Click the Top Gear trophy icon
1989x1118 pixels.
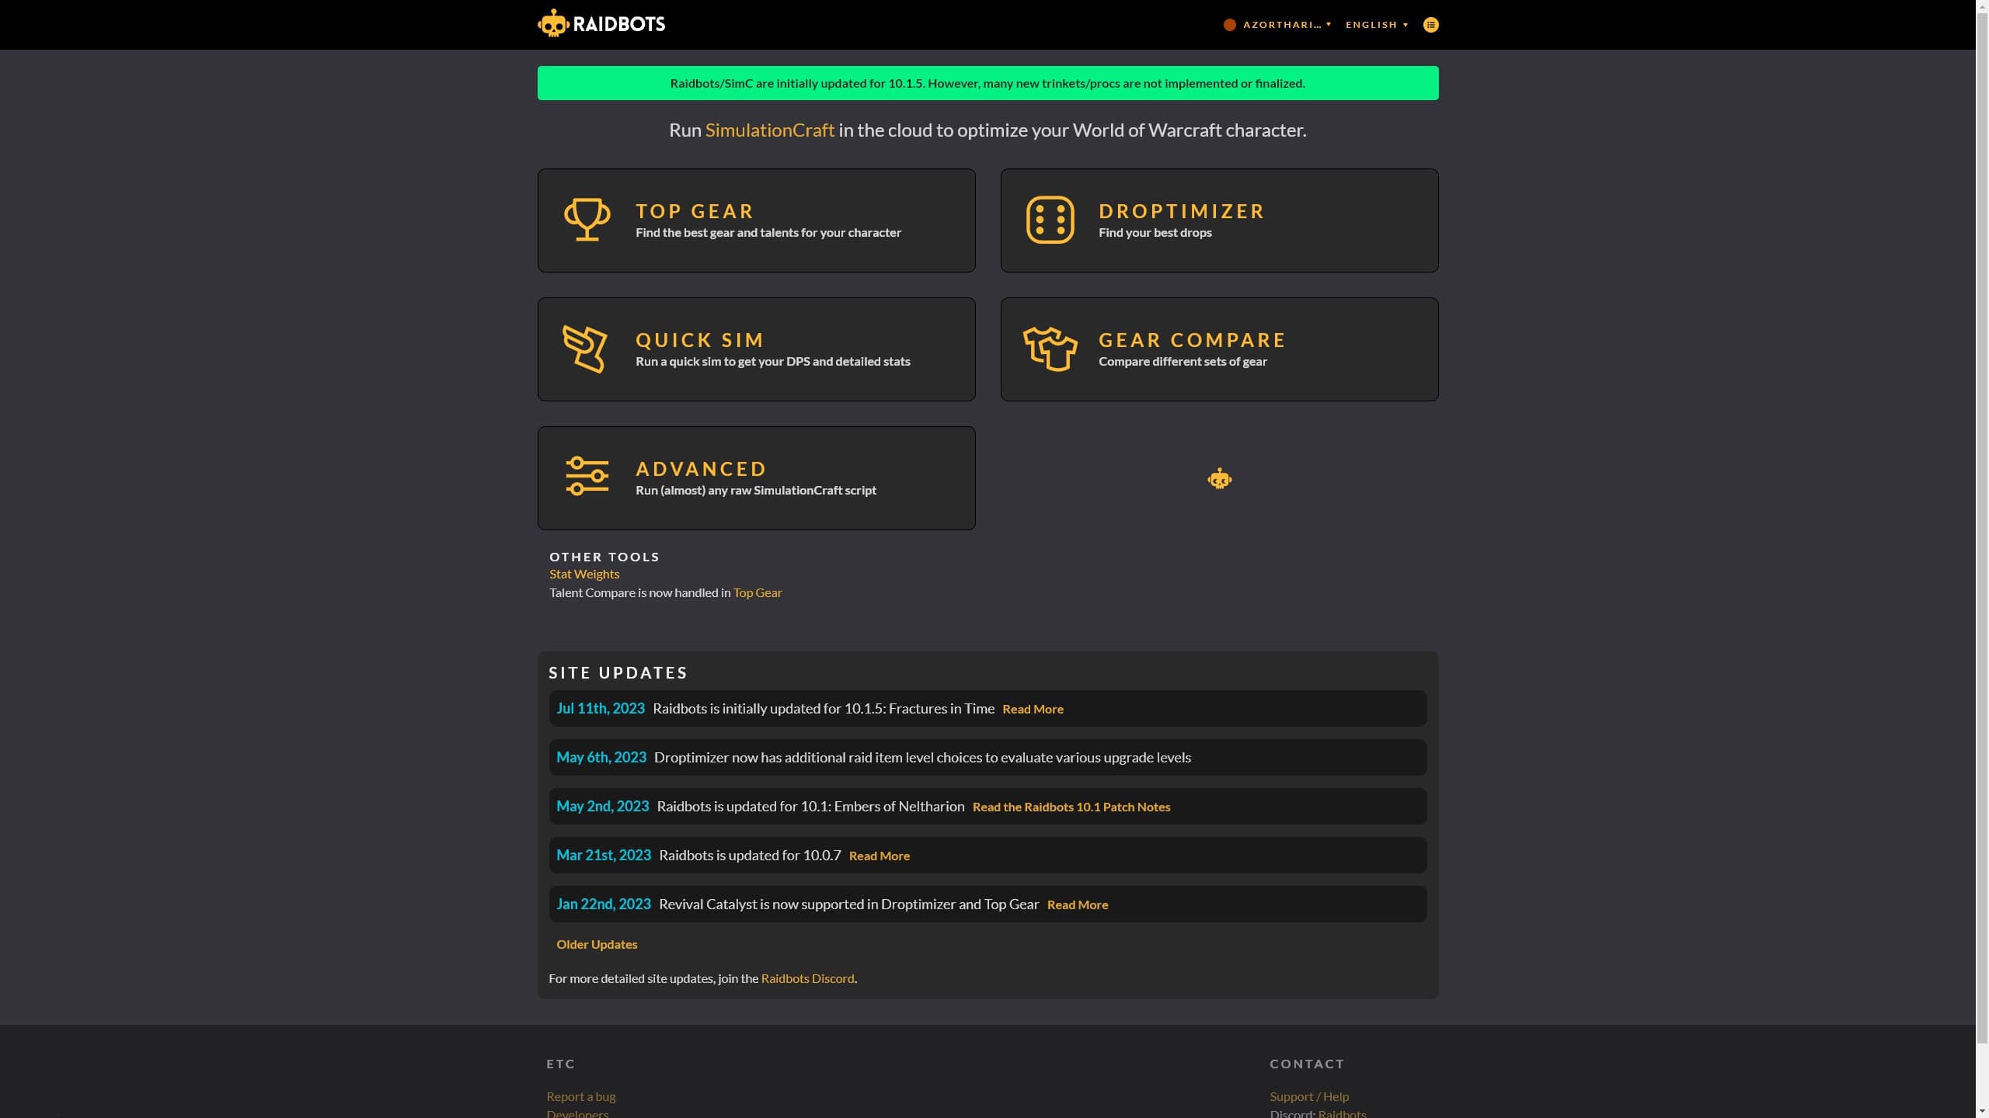(x=587, y=220)
